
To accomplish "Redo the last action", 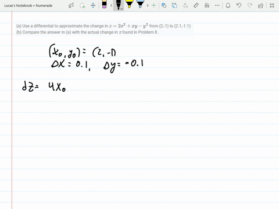I will coord(250,5).
